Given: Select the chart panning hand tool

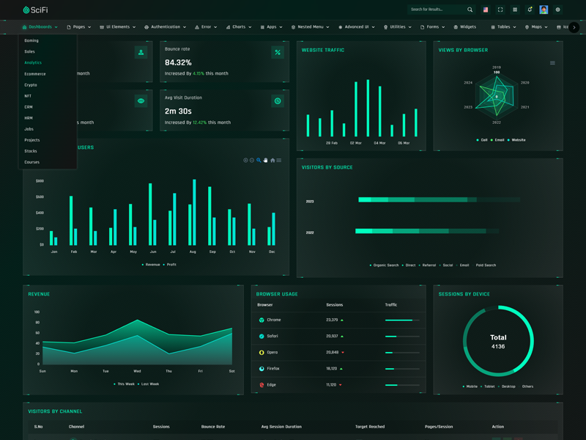Looking at the screenshot, I should [x=266, y=160].
